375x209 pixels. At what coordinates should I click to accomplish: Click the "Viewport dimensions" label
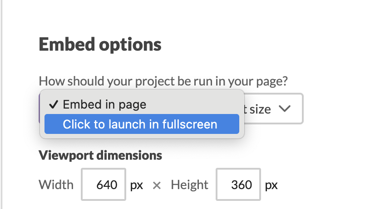tap(100, 156)
